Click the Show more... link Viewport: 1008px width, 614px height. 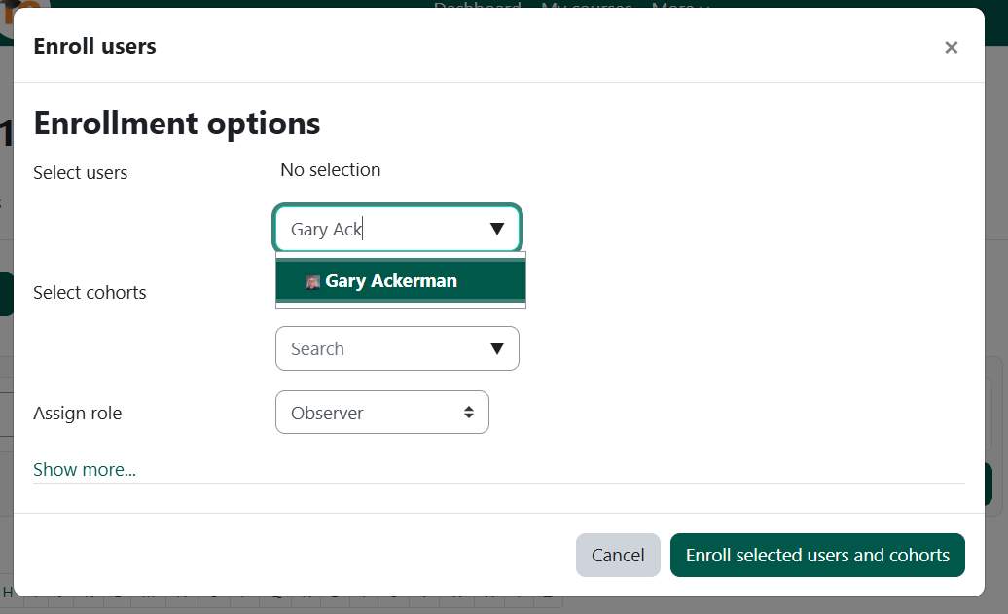coord(84,469)
